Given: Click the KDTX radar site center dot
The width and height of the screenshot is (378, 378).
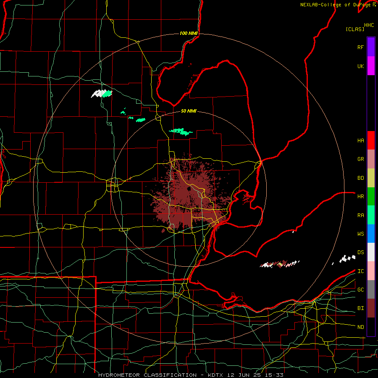Looking at the screenshot, I should 188,189.
